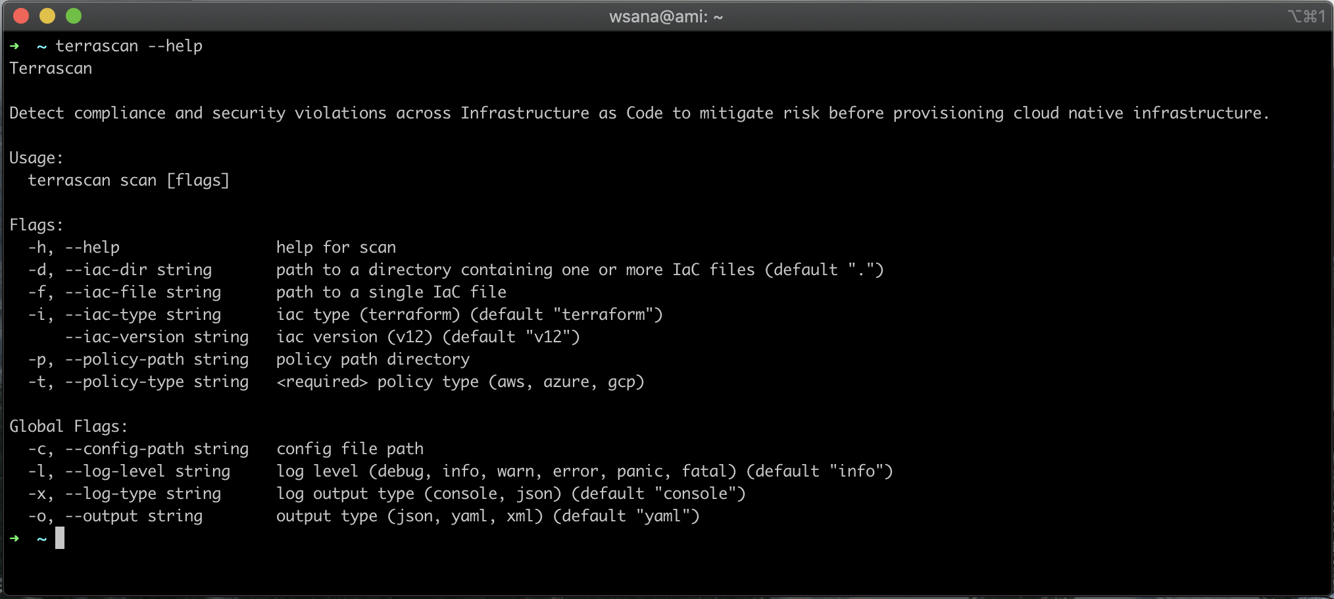Click the --iac-dir string flag text
The width and height of the screenshot is (1334, 599).
138,270
